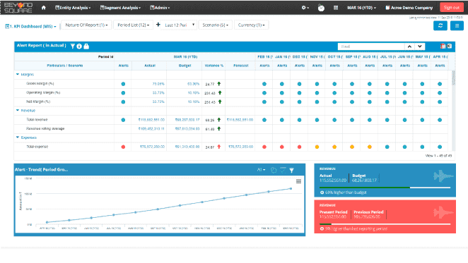Click the Particulars / Scenario column header

65,66
